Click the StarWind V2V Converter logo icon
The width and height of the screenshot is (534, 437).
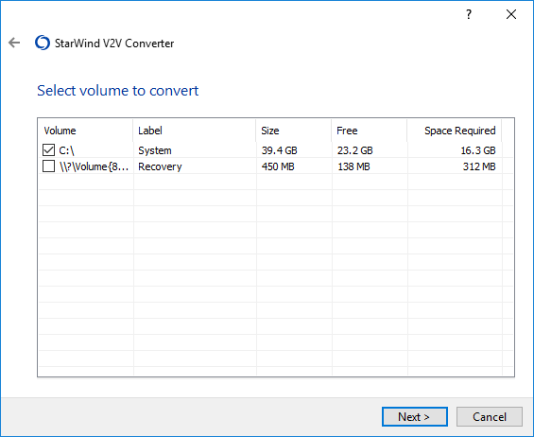tap(43, 43)
